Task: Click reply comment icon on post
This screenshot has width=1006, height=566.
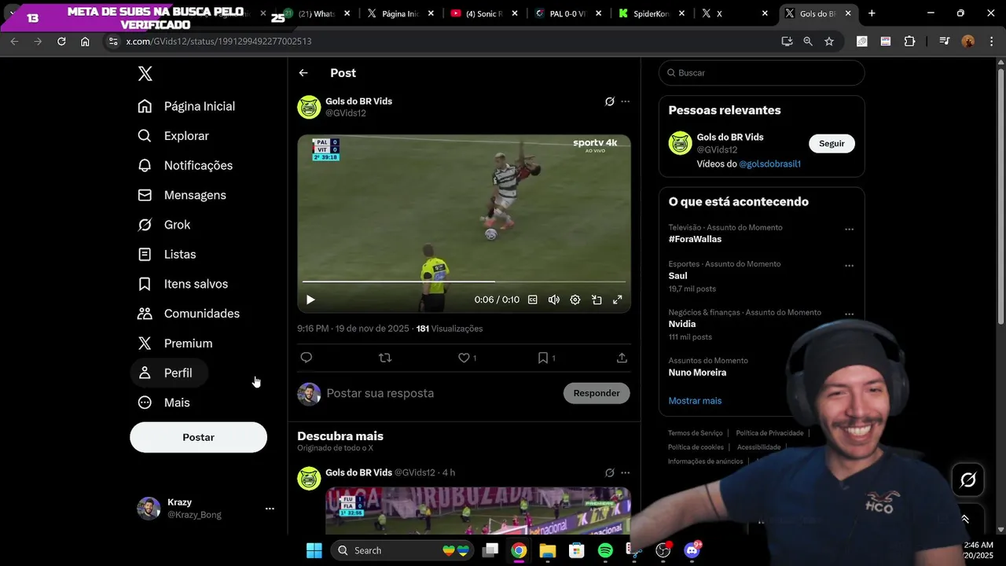Action: pyautogui.click(x=307, y=358)
